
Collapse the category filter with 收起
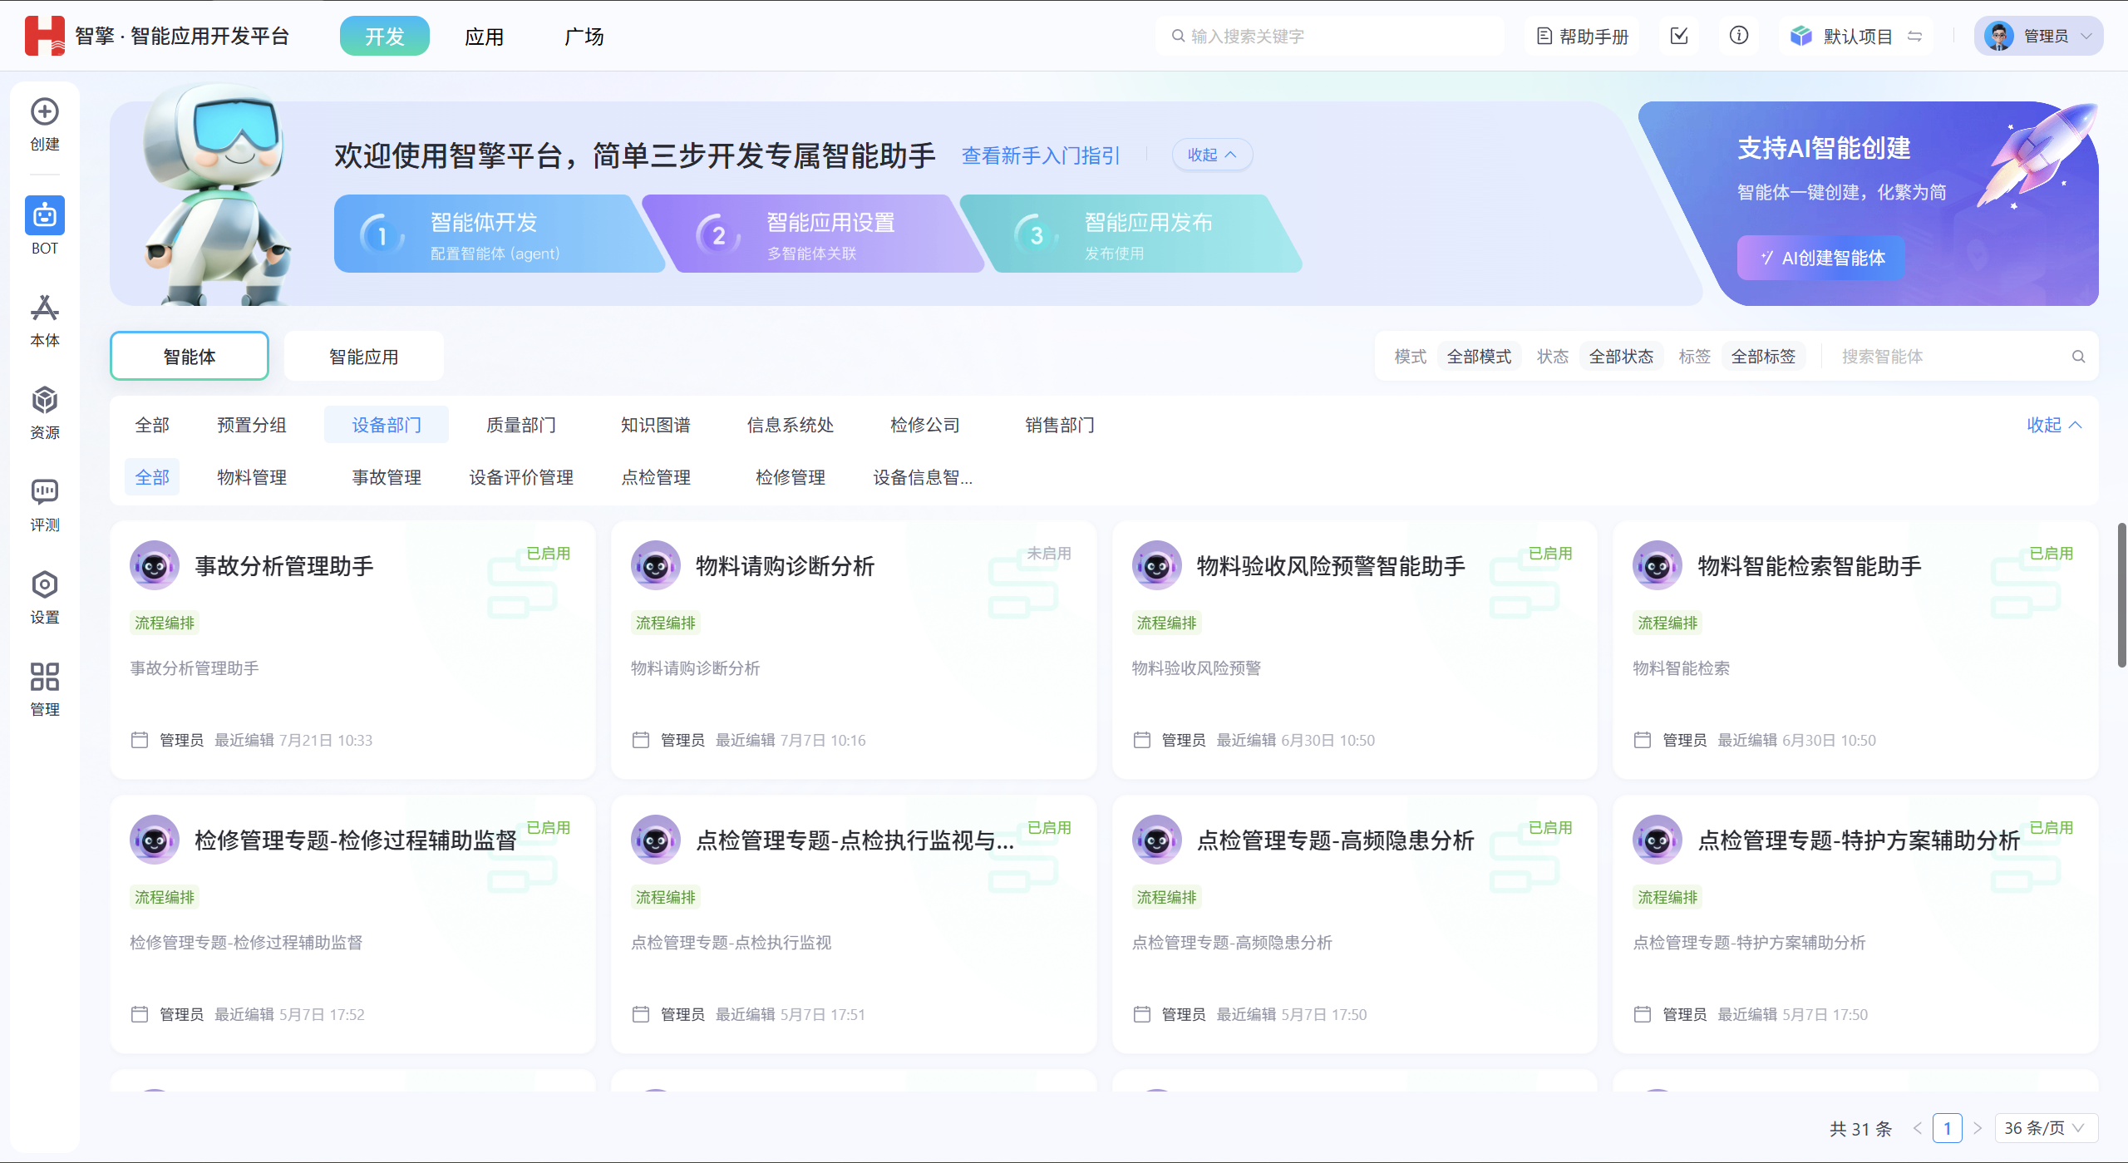point(2054,425)
